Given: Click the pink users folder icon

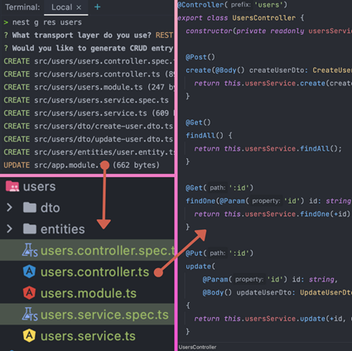Looking at the screenshot, I should click(x=12, y=186).
